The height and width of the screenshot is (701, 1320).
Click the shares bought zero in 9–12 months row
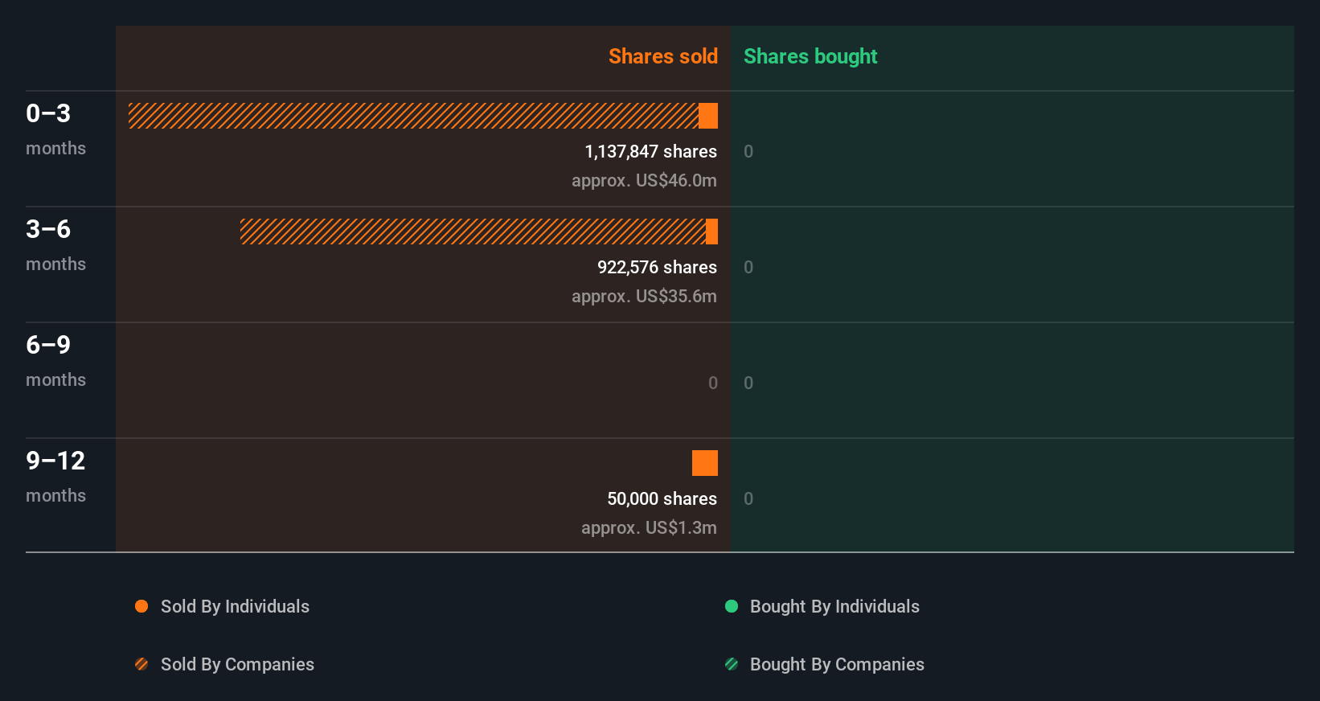(x=748, y=498)
